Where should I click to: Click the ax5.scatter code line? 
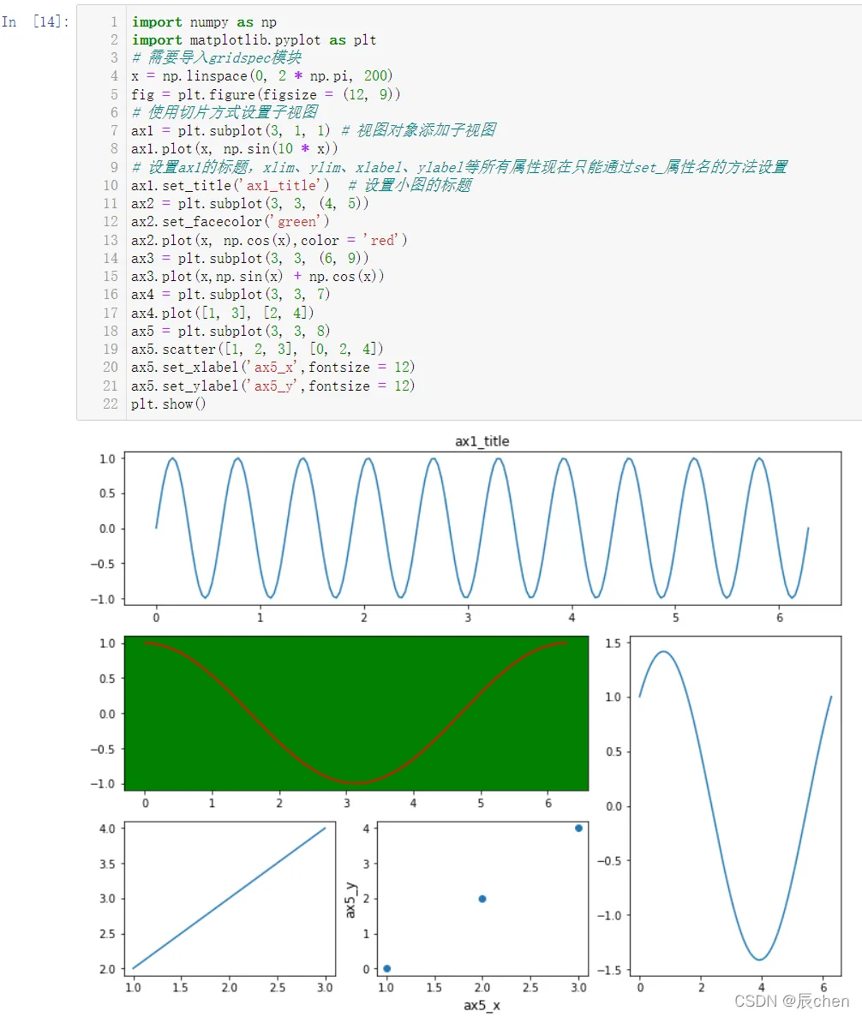(x=258, y=349)
